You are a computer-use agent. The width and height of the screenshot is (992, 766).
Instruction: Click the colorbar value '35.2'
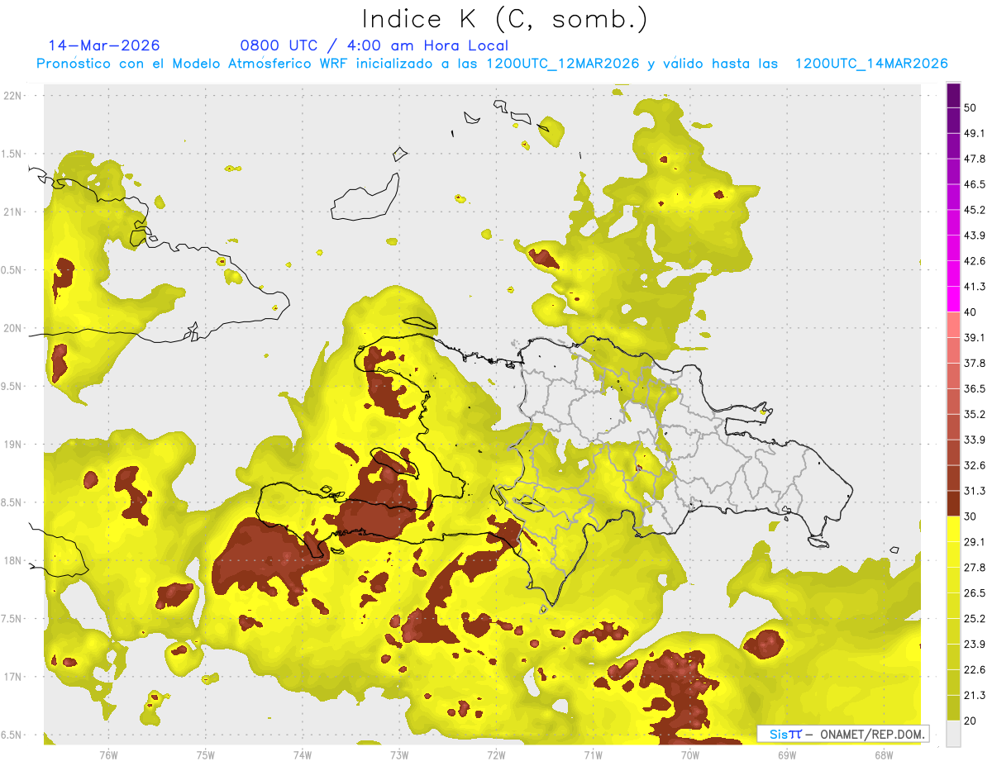(x=975, y=415)
